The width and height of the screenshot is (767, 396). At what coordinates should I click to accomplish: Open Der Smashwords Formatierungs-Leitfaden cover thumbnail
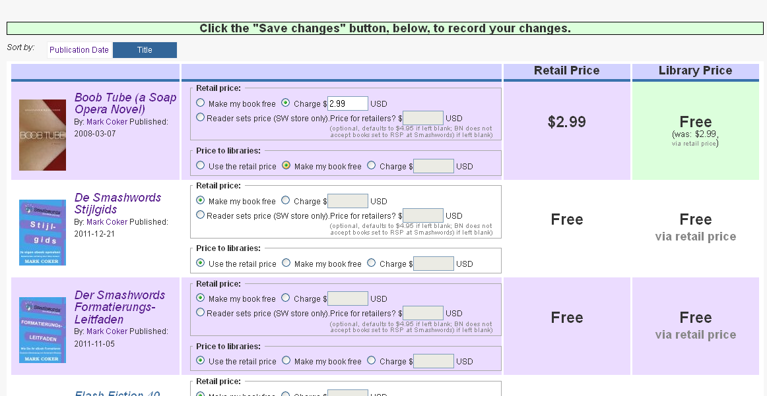point(42,330)
